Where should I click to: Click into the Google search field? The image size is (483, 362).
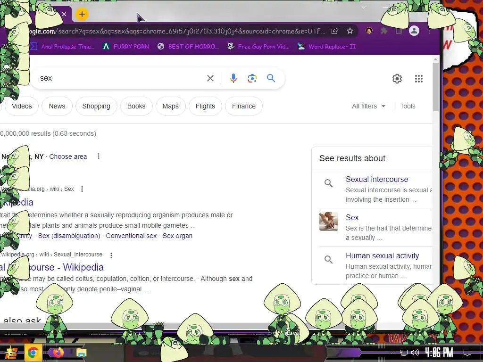[120, 78]
